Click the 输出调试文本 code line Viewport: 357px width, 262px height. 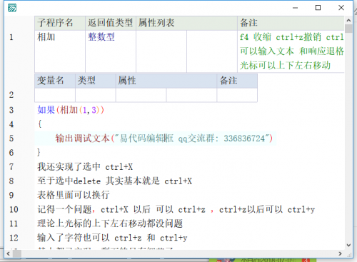164,138
